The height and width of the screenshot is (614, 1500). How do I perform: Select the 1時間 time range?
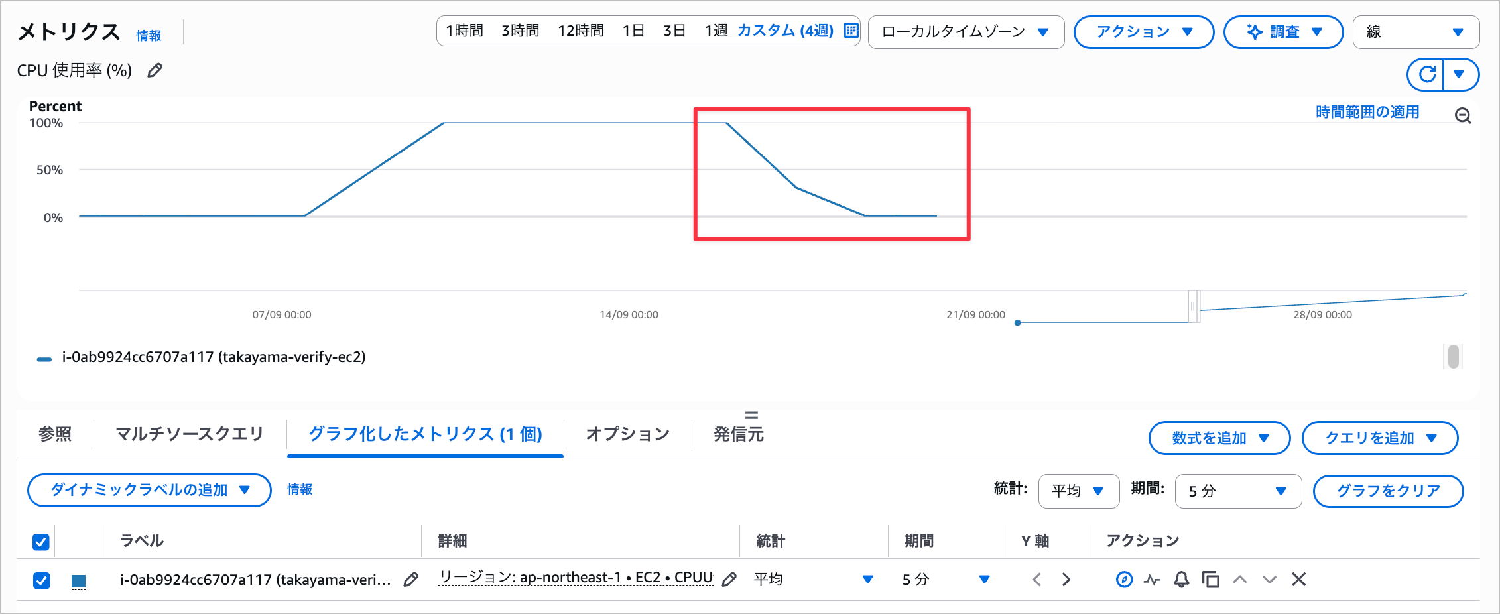coord(465,31)
